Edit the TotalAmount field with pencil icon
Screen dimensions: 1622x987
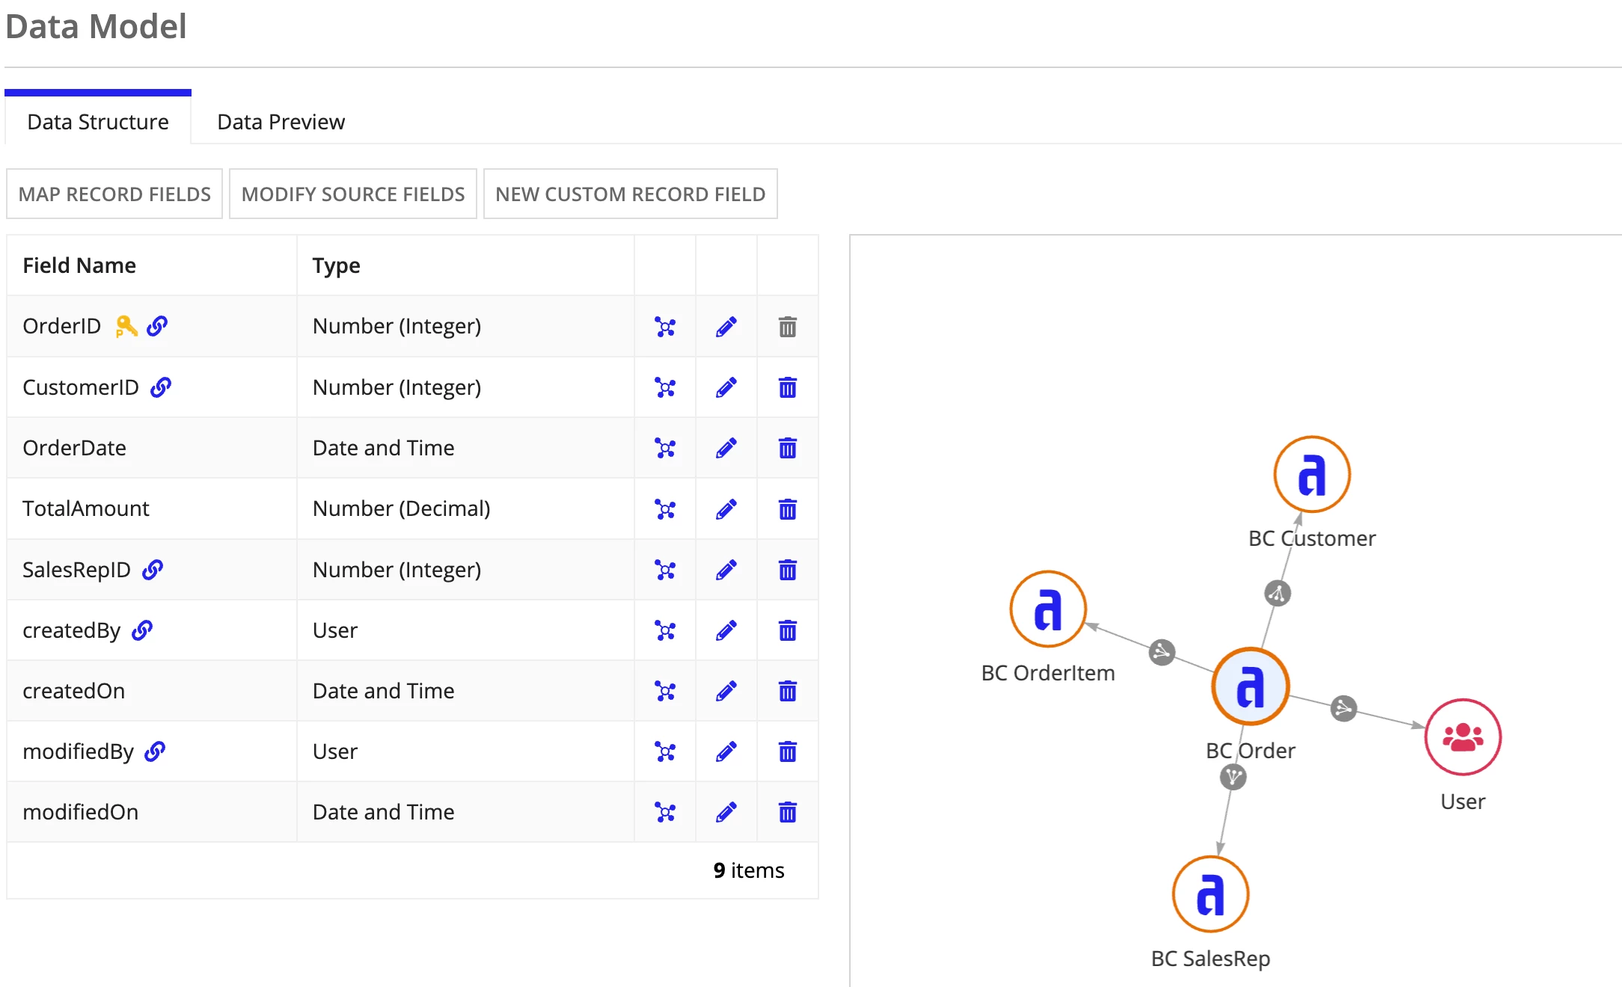[x=726, y=509]
